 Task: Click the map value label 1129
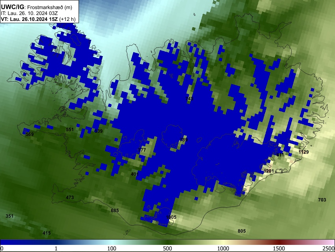pyautogui.click(x=303, y=152)
